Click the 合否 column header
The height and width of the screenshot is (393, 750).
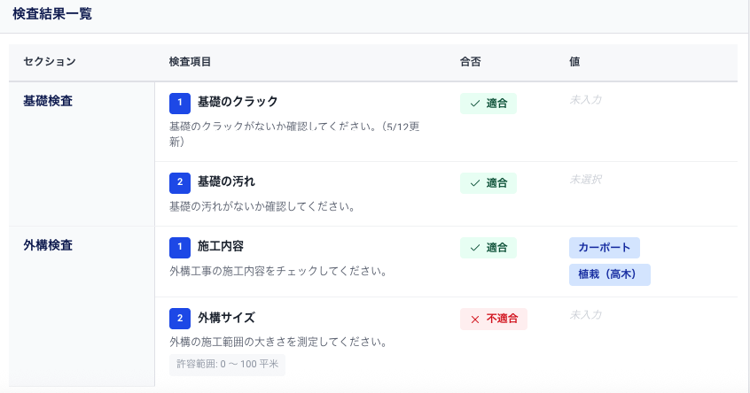point(470,62)
